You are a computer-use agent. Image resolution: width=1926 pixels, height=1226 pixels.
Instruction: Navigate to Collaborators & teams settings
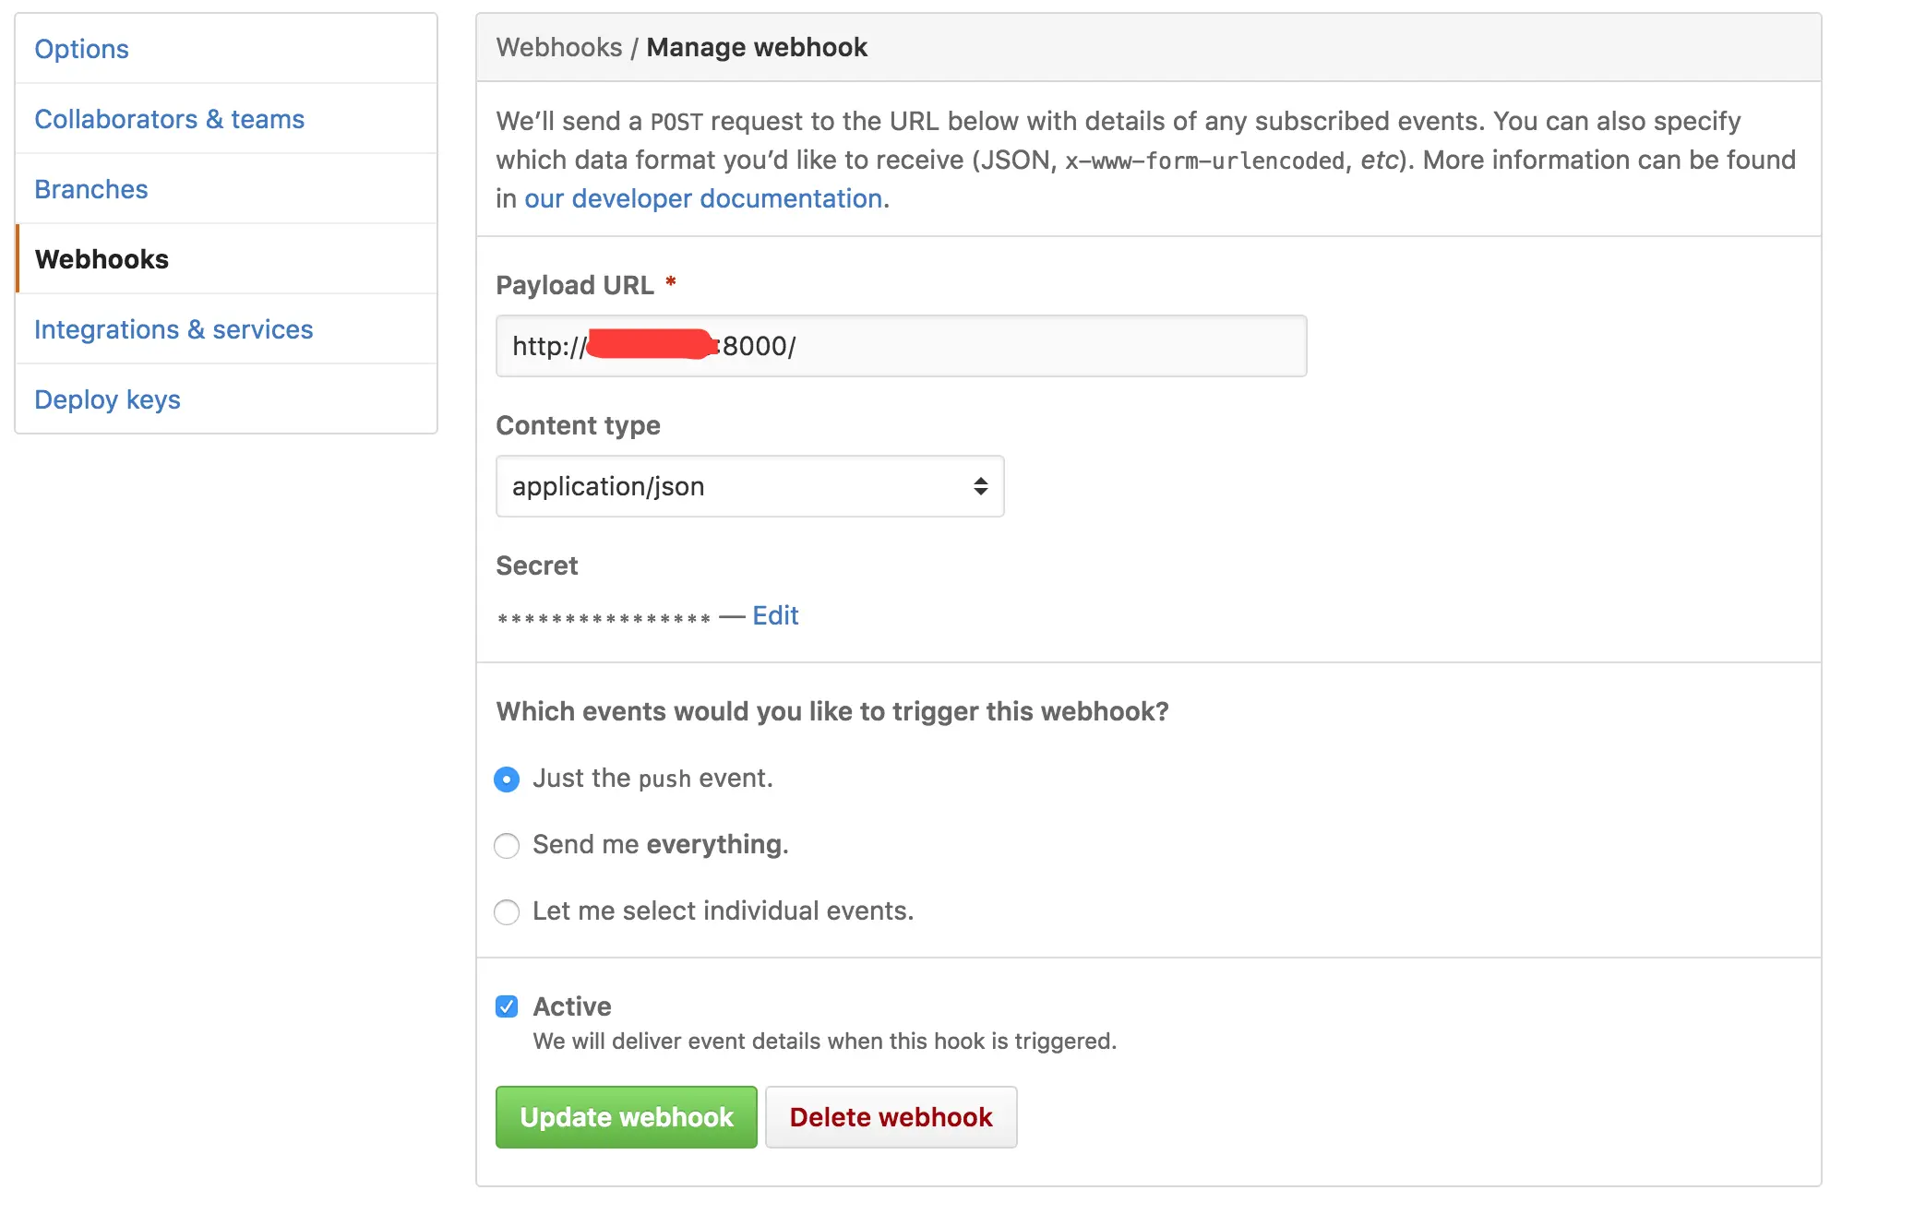pyautogui.click(x=170, y=118)
